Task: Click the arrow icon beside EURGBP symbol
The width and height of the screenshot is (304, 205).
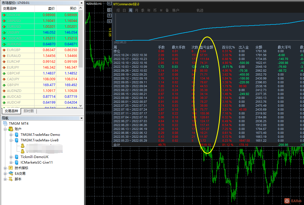Action: pyautogui.click(x=4, y=50)
